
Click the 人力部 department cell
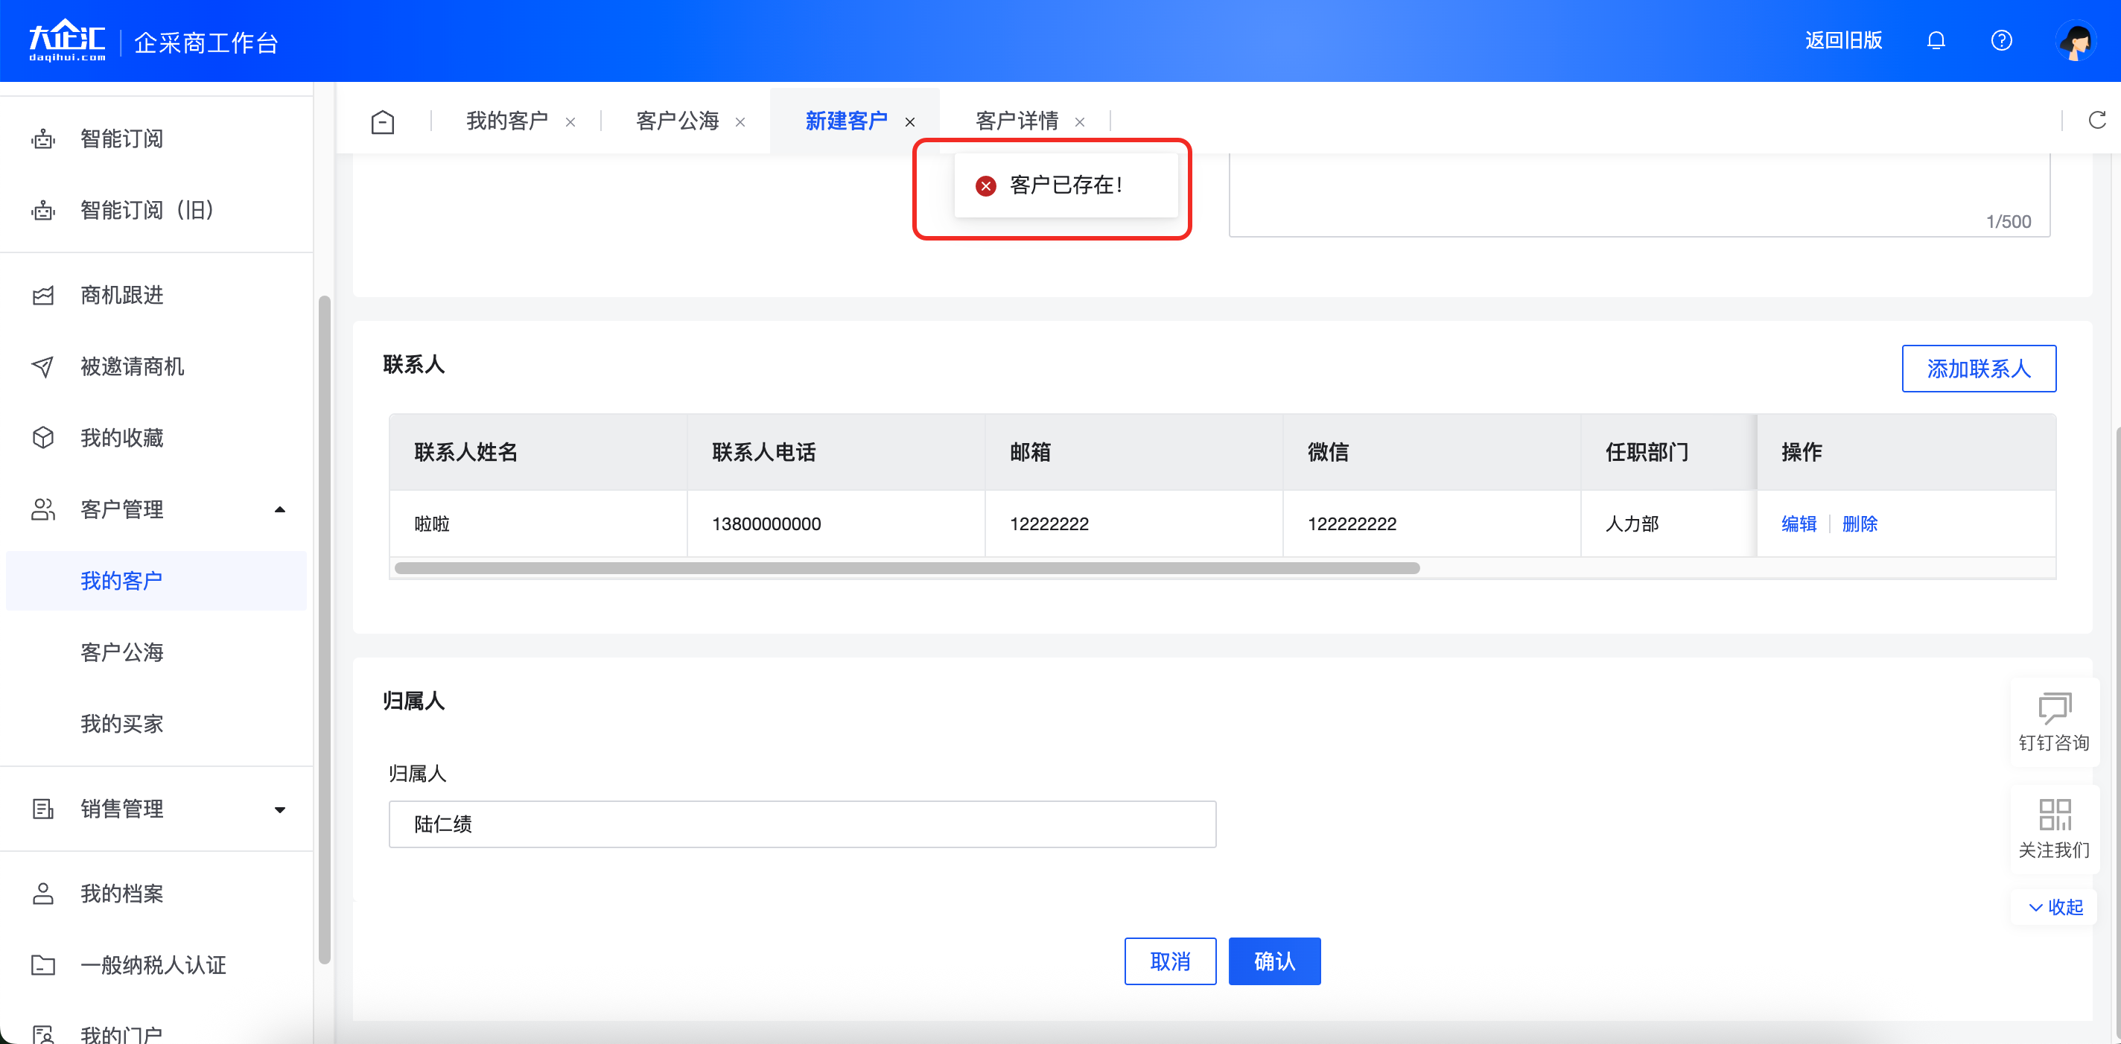coord(1668,523)
